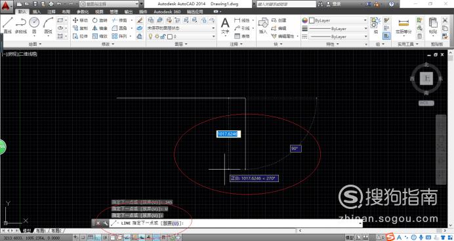The width and height of the screenshot is (454, 241).
Task: Switch to the Annotate (注释) ribbon tab
Action: (52, 12)
